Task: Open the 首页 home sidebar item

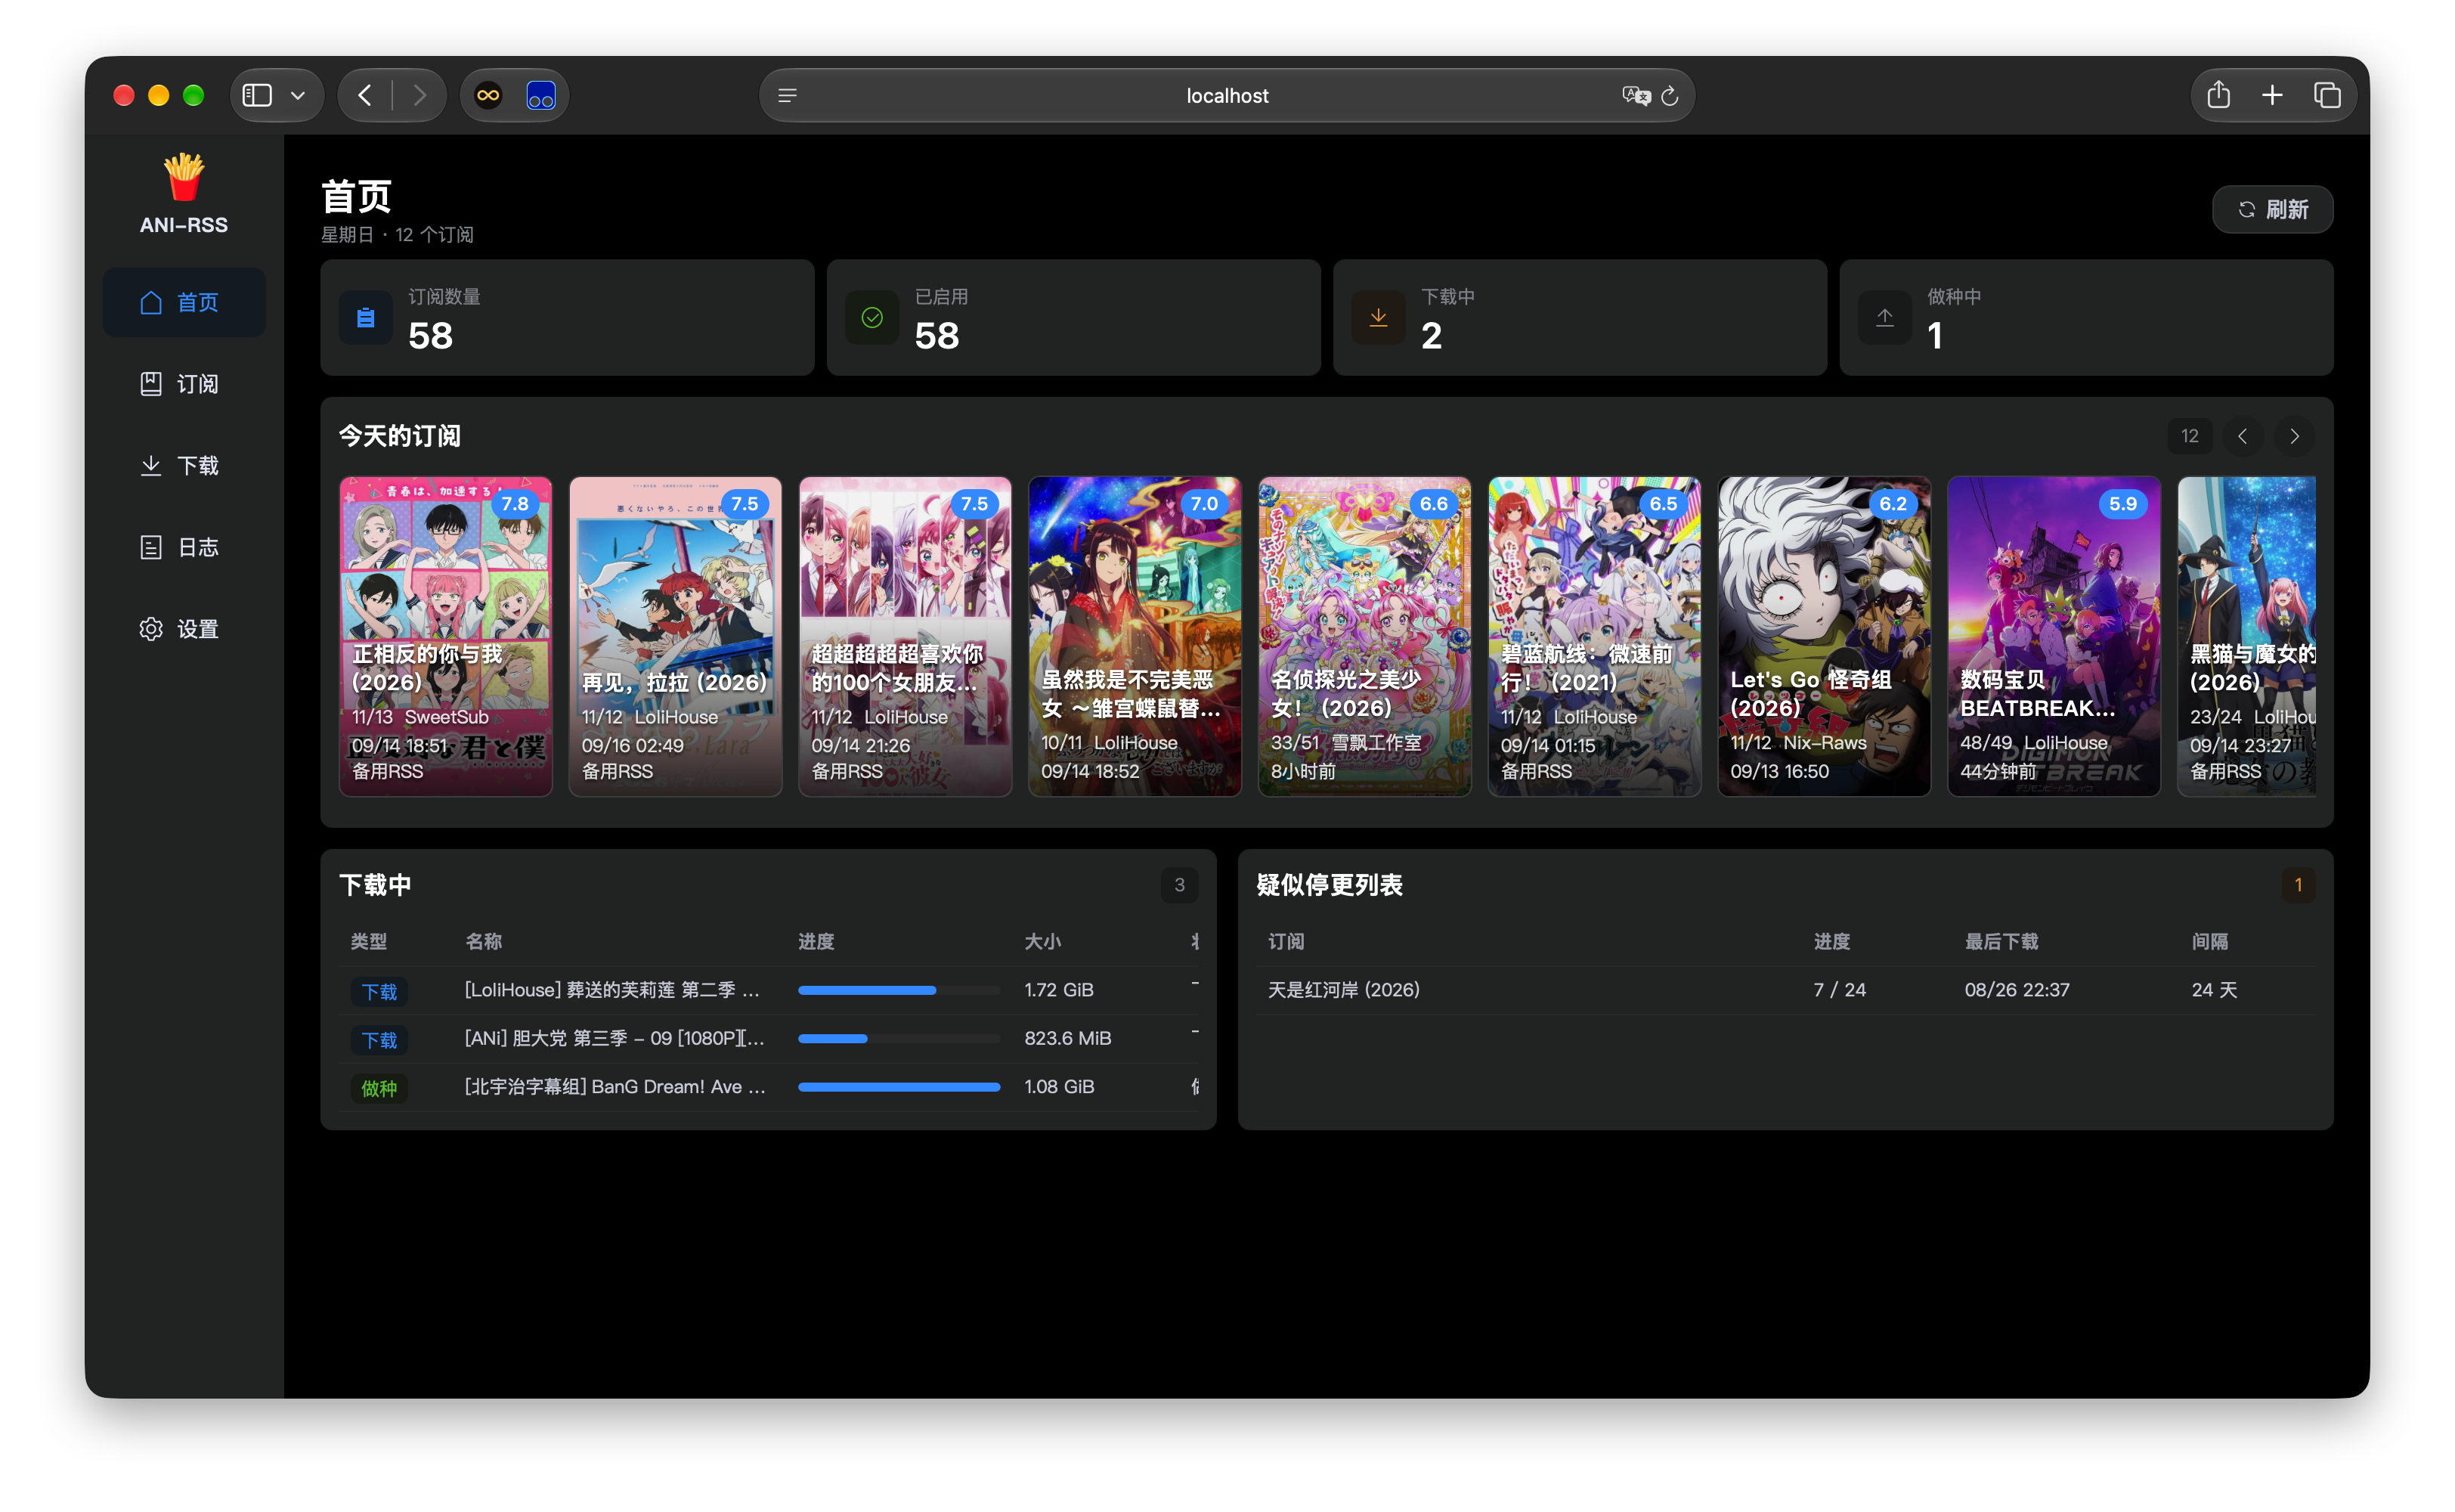Action: (x=184, y=302)
